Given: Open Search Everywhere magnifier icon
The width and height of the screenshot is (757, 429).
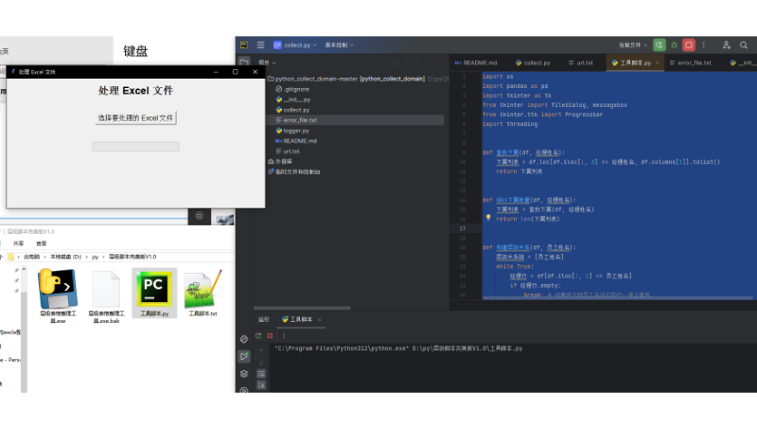Looking at the screenshot, I should [743, 45].
